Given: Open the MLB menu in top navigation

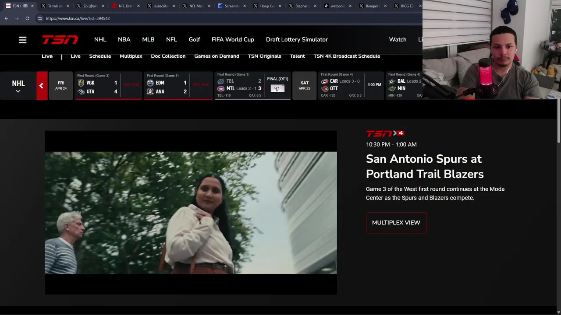Looking at the screenshot, I should [x=148, y=39].
